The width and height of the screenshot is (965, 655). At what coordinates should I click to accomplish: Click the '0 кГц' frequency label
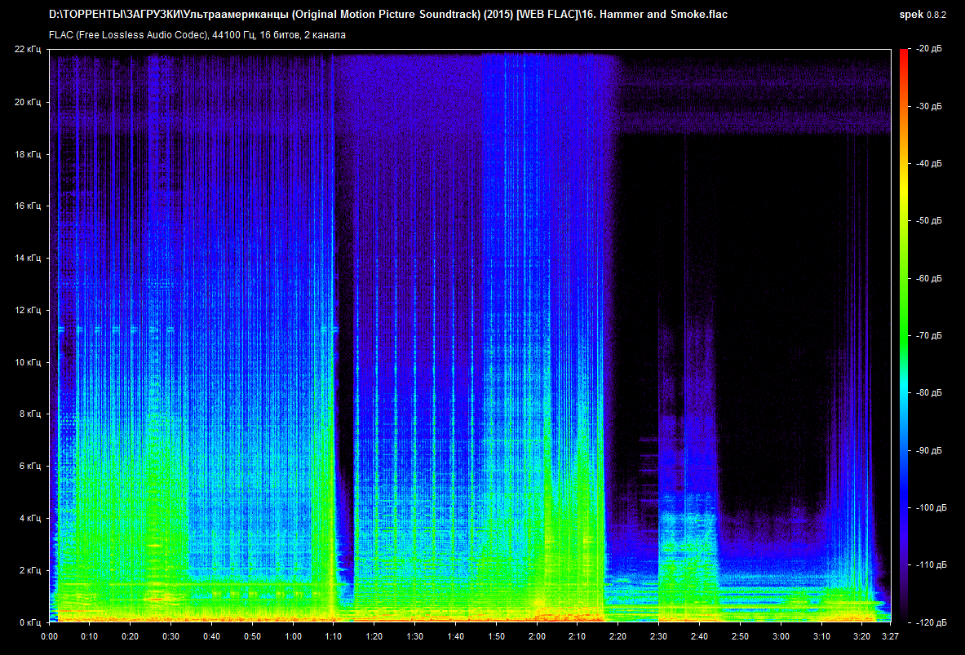tap(29, 622)
